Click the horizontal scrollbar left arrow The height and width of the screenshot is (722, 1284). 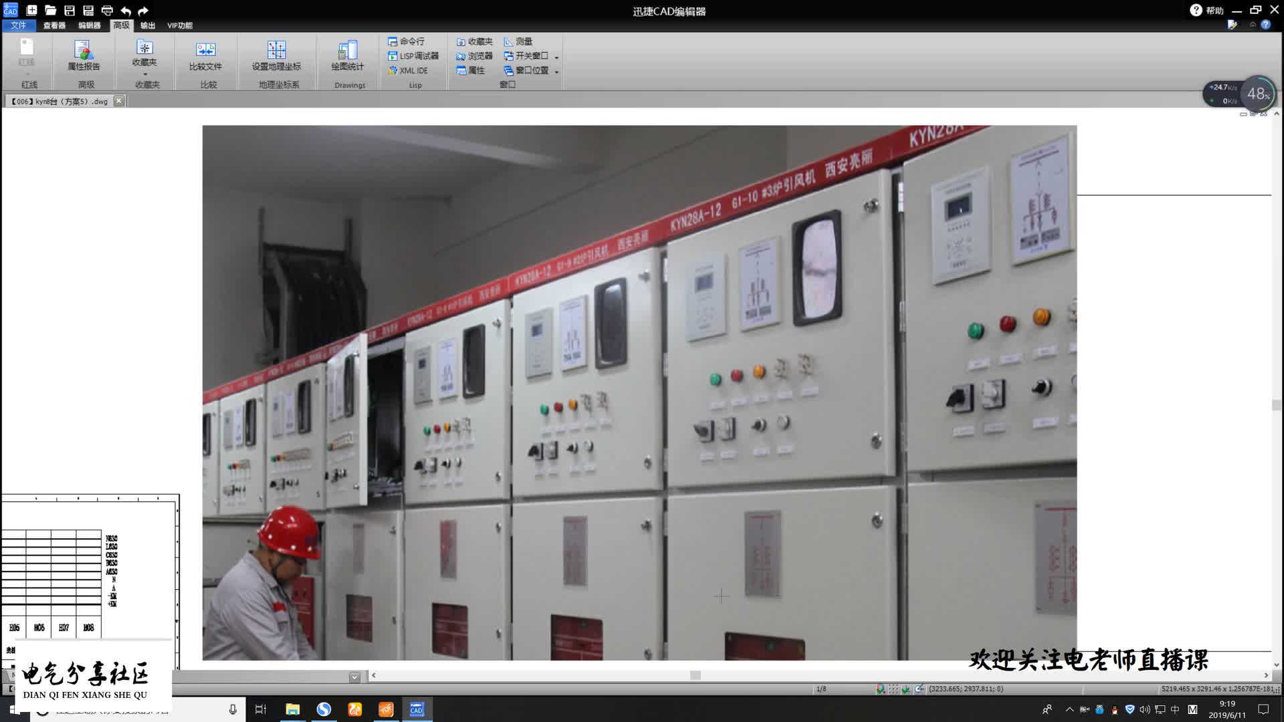pos(374,676)
